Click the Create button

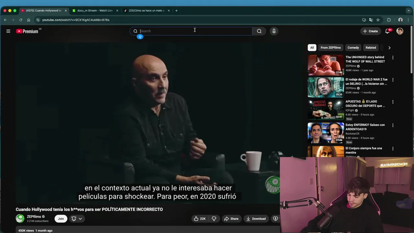[x=370, y=31]
